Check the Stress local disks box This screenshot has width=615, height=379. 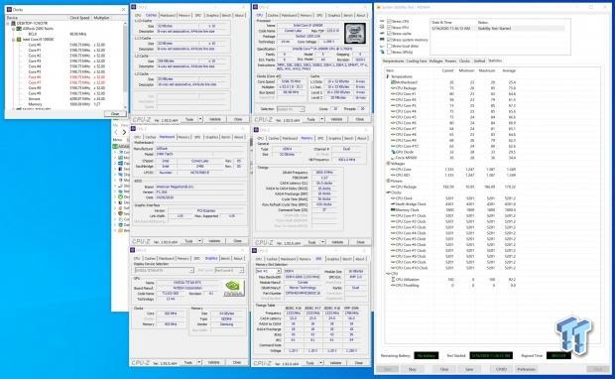389,46
